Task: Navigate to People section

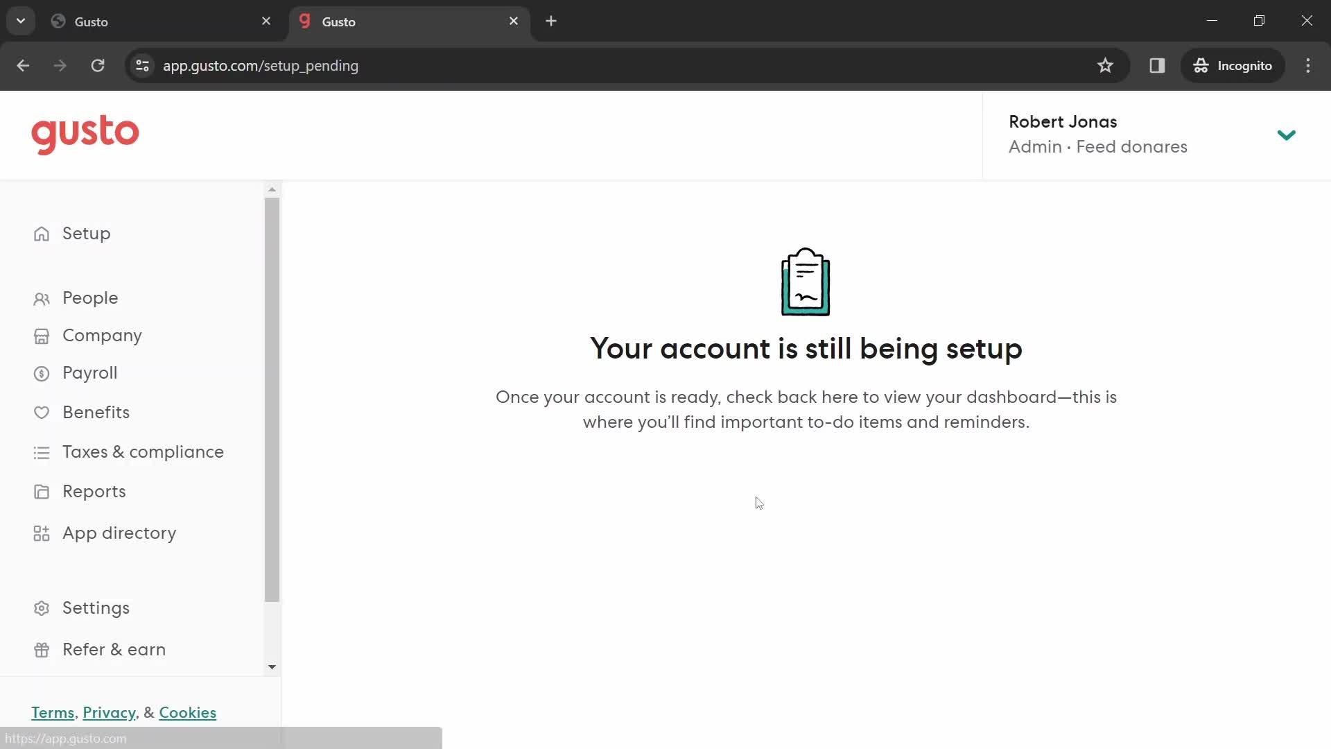Action: [x=89, y=298]
